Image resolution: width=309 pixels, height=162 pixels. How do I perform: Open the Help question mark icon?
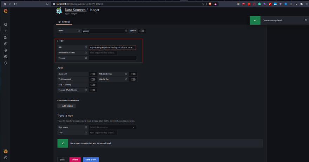coord(6,158)
